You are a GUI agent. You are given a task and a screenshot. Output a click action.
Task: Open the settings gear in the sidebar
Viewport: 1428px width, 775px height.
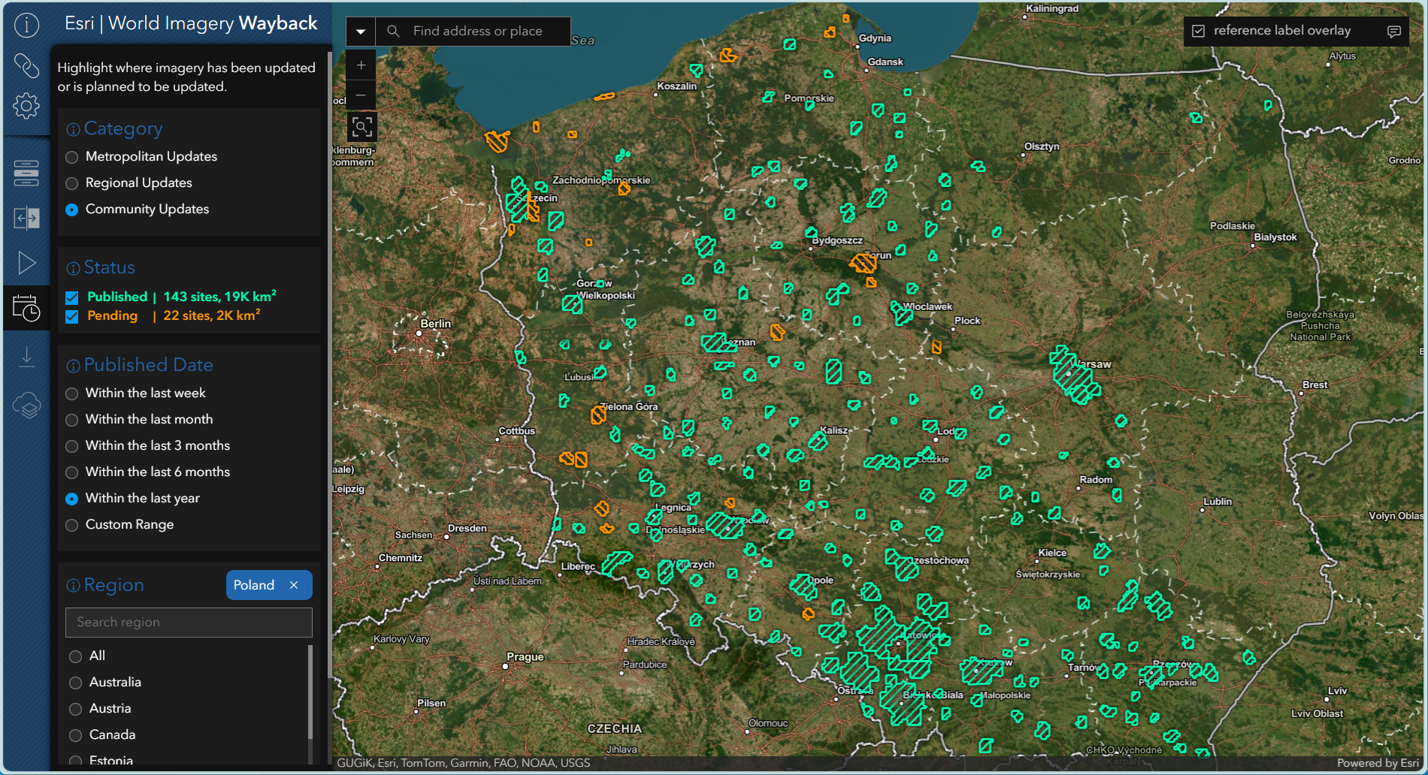pos(26,106)
